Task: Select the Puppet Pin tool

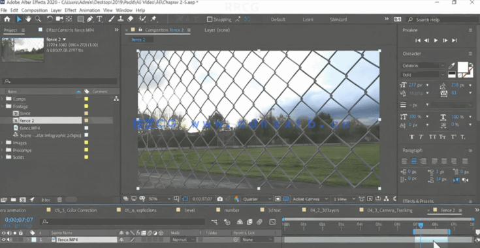Action: [x=153, y=19]
